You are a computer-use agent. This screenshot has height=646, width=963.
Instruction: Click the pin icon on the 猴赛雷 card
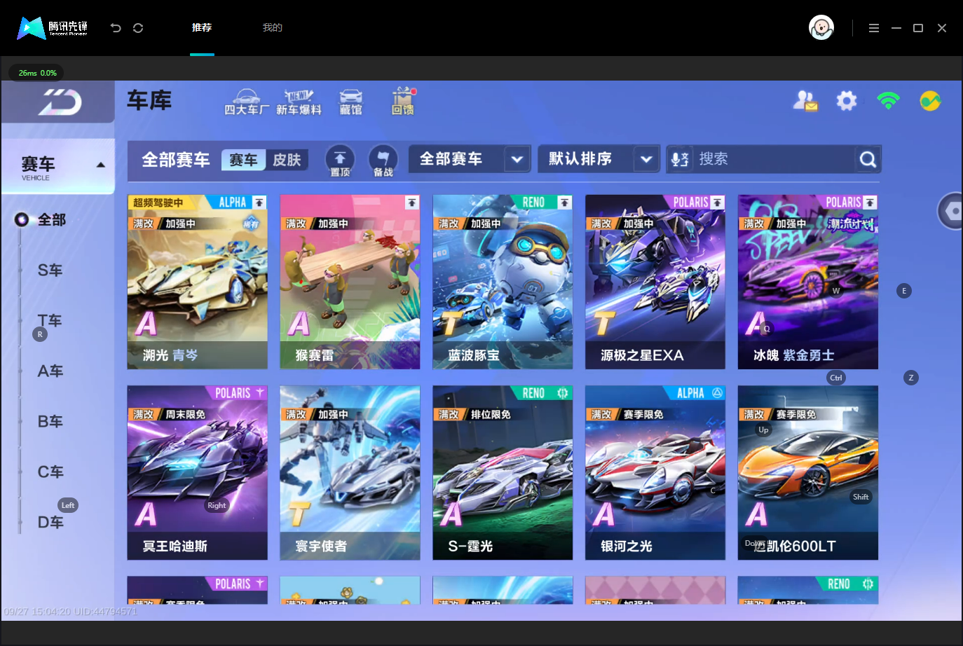(x=412, y=202)
